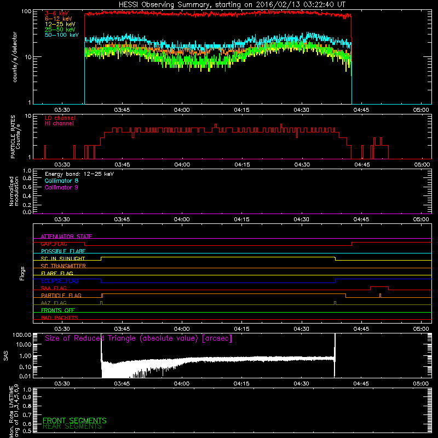
Task: Select the Collimator 8 legend label
Action: 61,181
